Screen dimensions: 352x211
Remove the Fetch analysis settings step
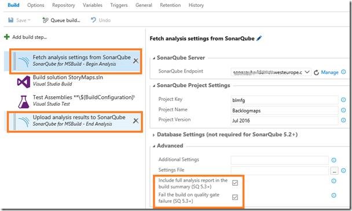coord(135,61)
